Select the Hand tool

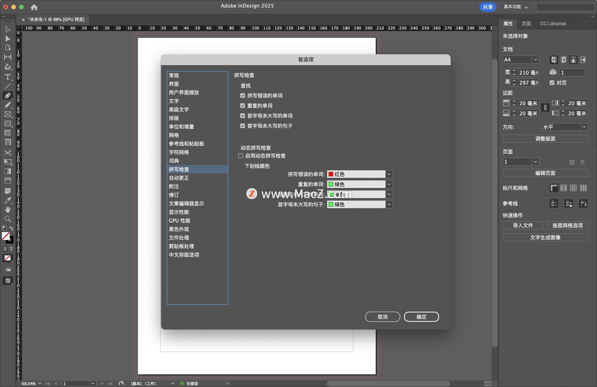(8, 210)
